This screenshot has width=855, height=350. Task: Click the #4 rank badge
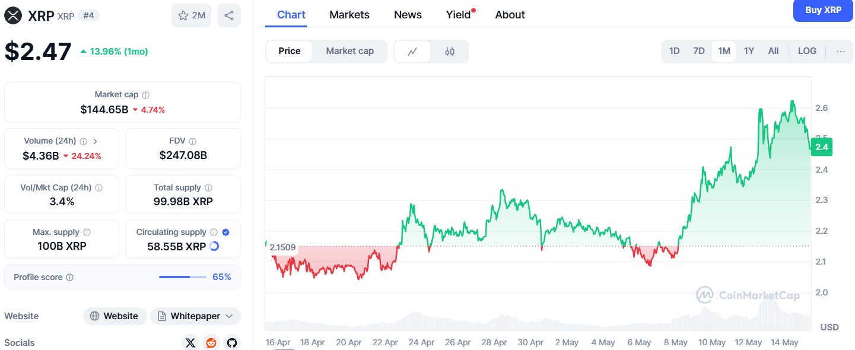88,15
